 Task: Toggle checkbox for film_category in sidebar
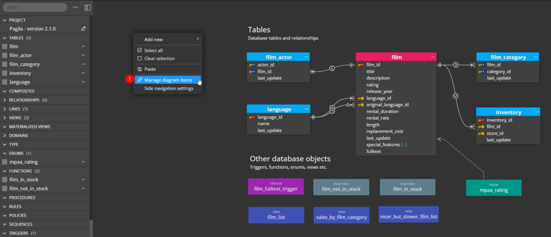4,64
